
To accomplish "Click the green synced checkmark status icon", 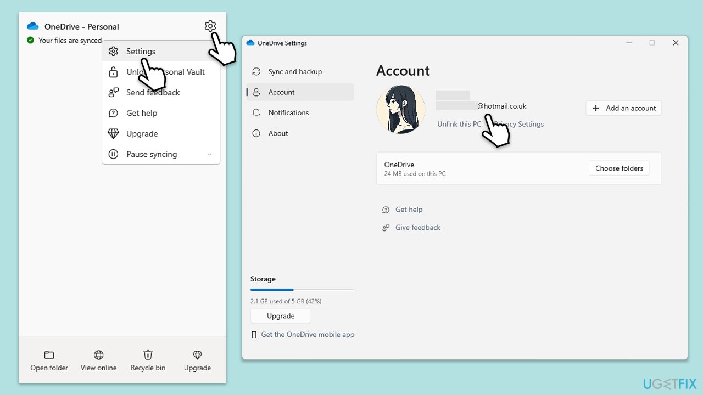I will coord(30,40).
